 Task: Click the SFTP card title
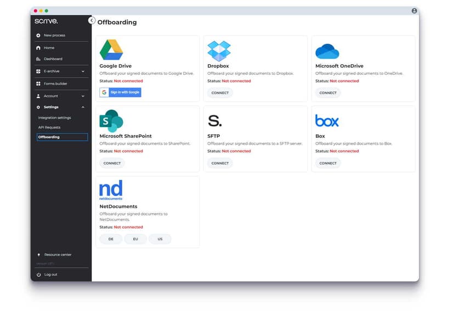(214, 136)
